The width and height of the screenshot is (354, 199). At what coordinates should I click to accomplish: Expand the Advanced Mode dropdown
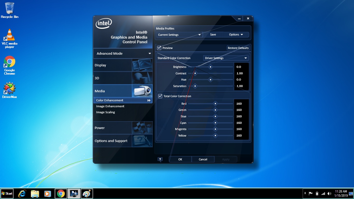pos(122,53)
